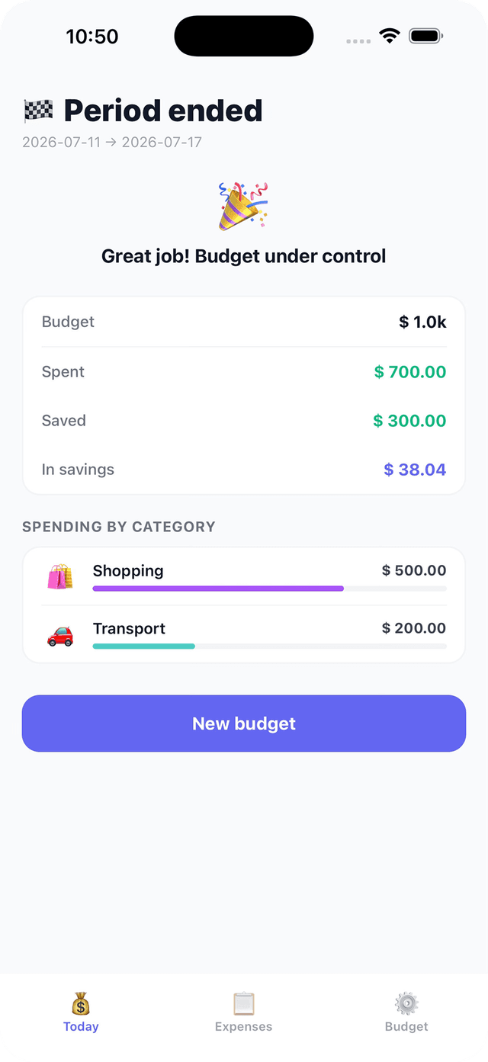Select the In savings $ 38.04 amount
The image size is (488, 1062).
point(415,470)
